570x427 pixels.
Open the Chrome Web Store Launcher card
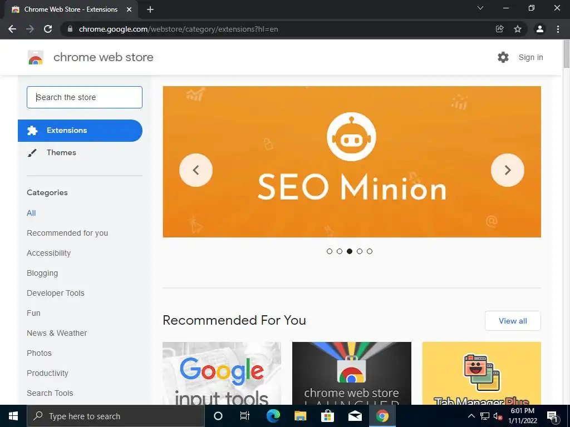pos(352,373)
